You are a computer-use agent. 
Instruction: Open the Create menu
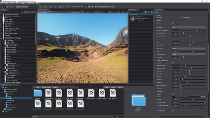pos(11,4)
